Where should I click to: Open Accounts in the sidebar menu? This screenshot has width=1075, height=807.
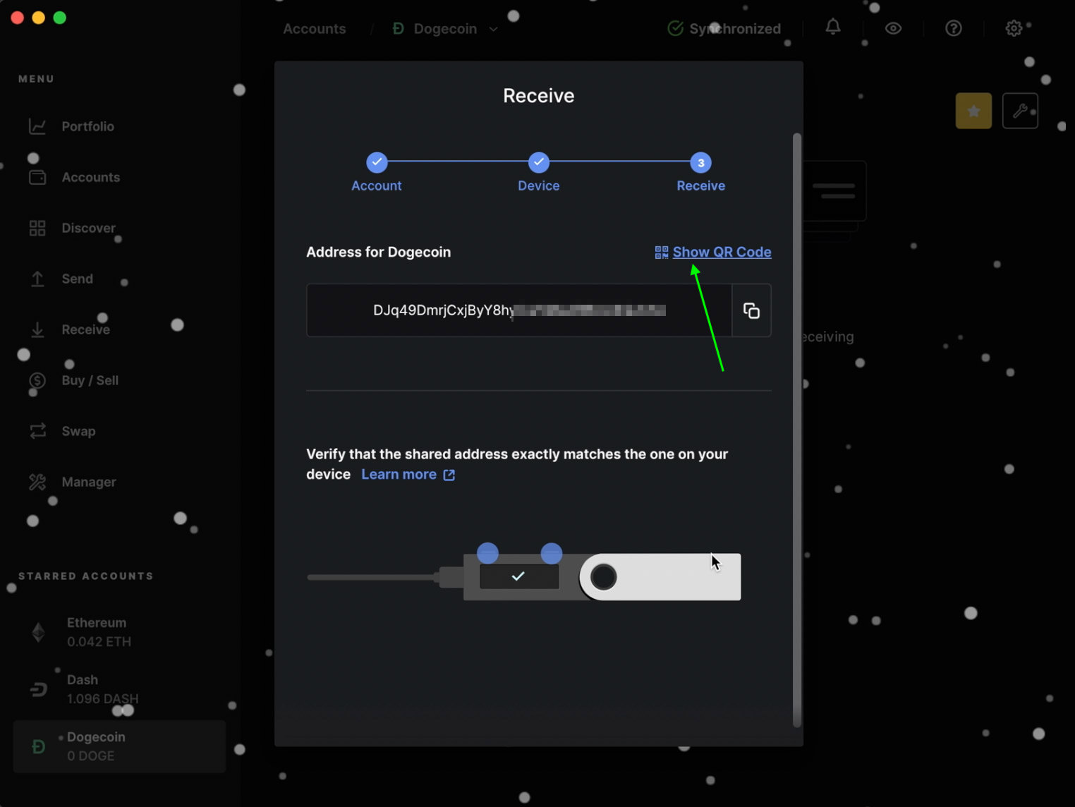coord(90,178)
